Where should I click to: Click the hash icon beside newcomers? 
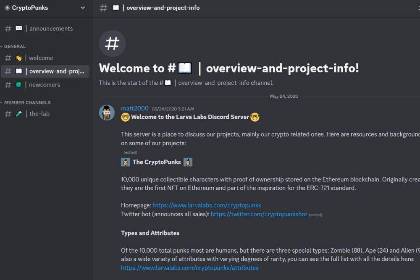[8, 85]
